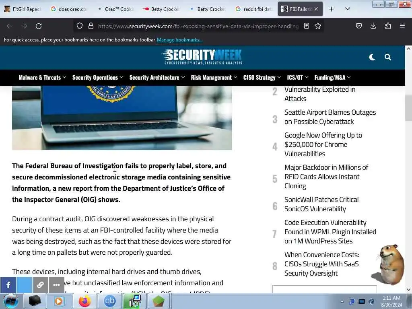The height and width of the screenshot is (309, 412).
Task: Click the page vertical scrollbar thumb
Action: tap(408, 108)
